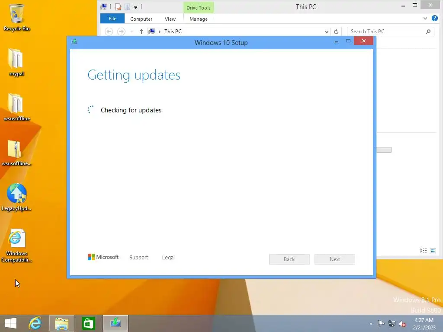
Task: Open the network tray icon
Action: point(392,324)
